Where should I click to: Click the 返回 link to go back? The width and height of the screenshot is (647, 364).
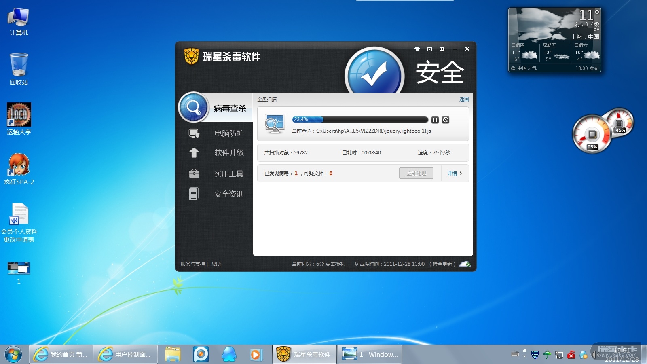tap(464, 99)
